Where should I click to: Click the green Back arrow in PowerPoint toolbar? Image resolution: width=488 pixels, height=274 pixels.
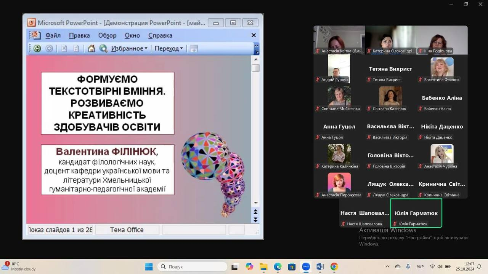[x=37, y=48]
